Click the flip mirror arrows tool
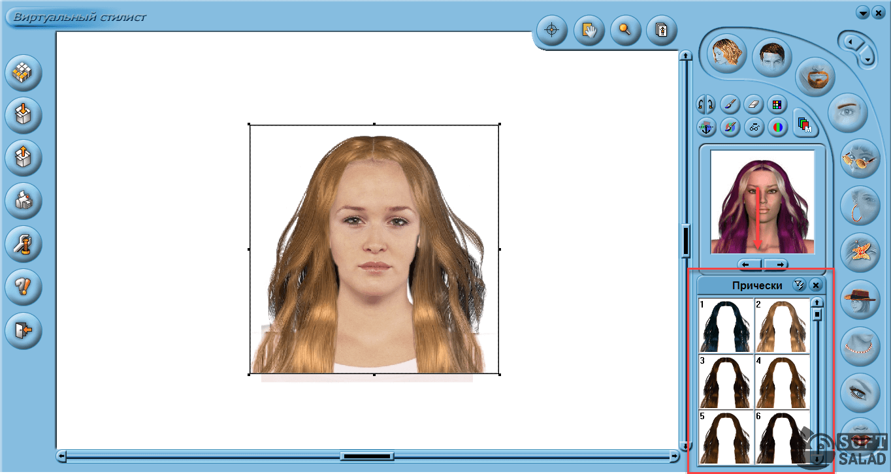 tap(706, 104)
